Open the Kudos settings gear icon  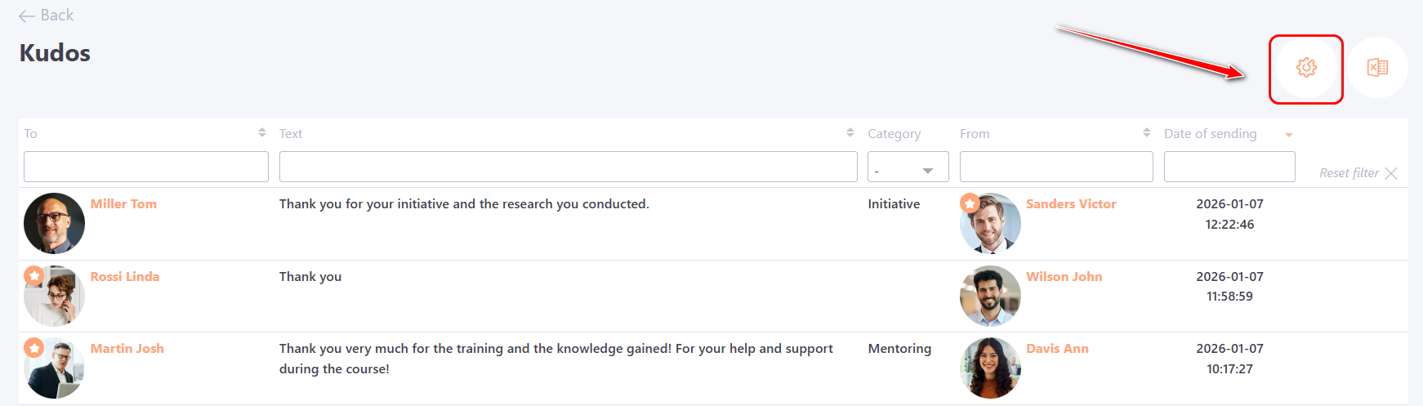coord(1306,68)
